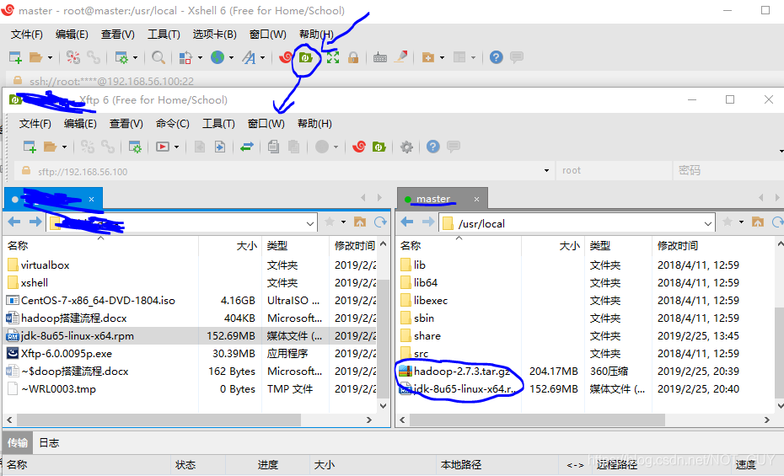The height and width of the screenshot is (476, 784).
Task: Click the Xshell highlight pen icon
Action: point(401,57)
